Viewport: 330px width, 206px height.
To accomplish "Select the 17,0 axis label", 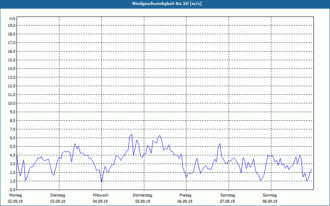I will tap(12, 43).
